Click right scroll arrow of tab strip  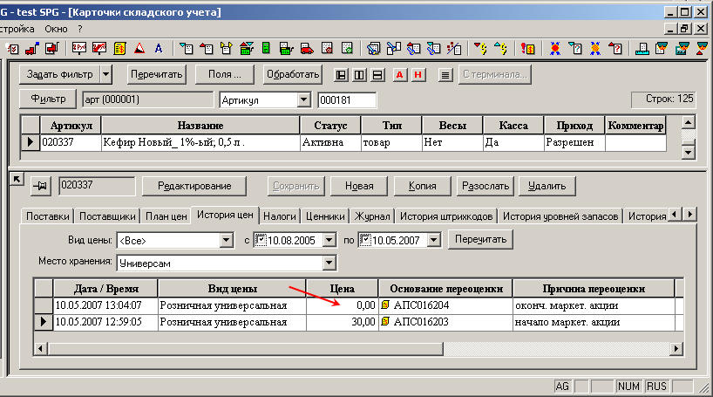coord(690,214)
